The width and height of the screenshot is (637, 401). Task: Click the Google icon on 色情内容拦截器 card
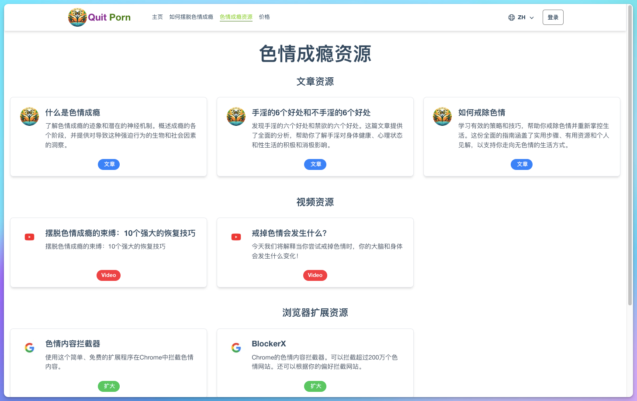click(29, 347)
